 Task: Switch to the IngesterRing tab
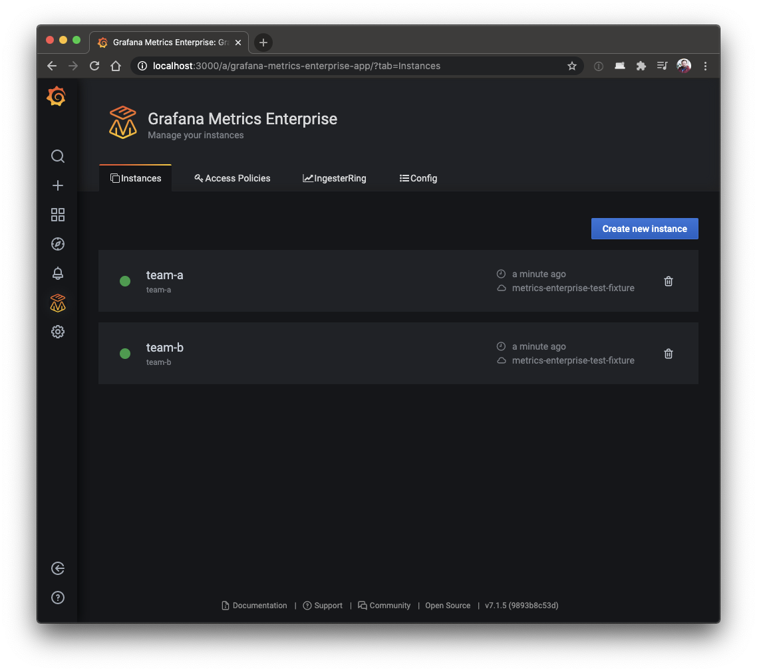335,178
